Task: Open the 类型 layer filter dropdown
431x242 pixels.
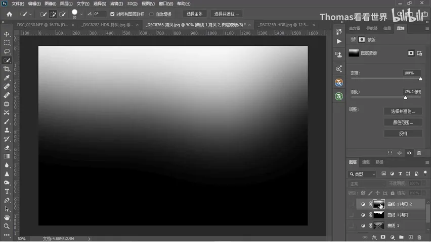Action: (362, 174)
